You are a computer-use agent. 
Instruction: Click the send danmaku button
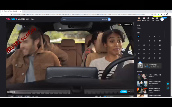click(131, 97)
